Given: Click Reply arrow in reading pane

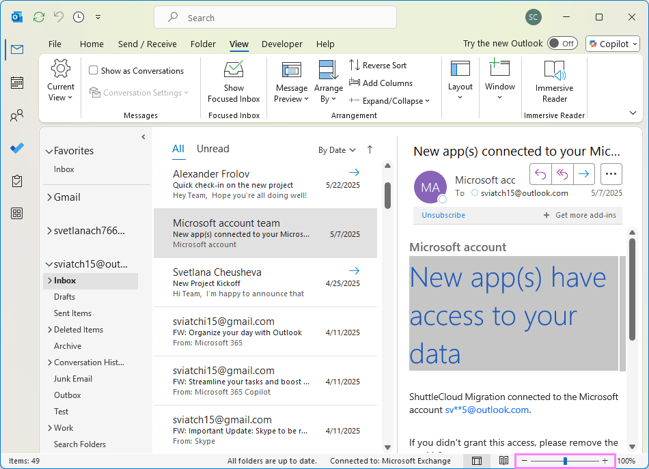Looking at the screenshot, I should [x=540, y=174].
